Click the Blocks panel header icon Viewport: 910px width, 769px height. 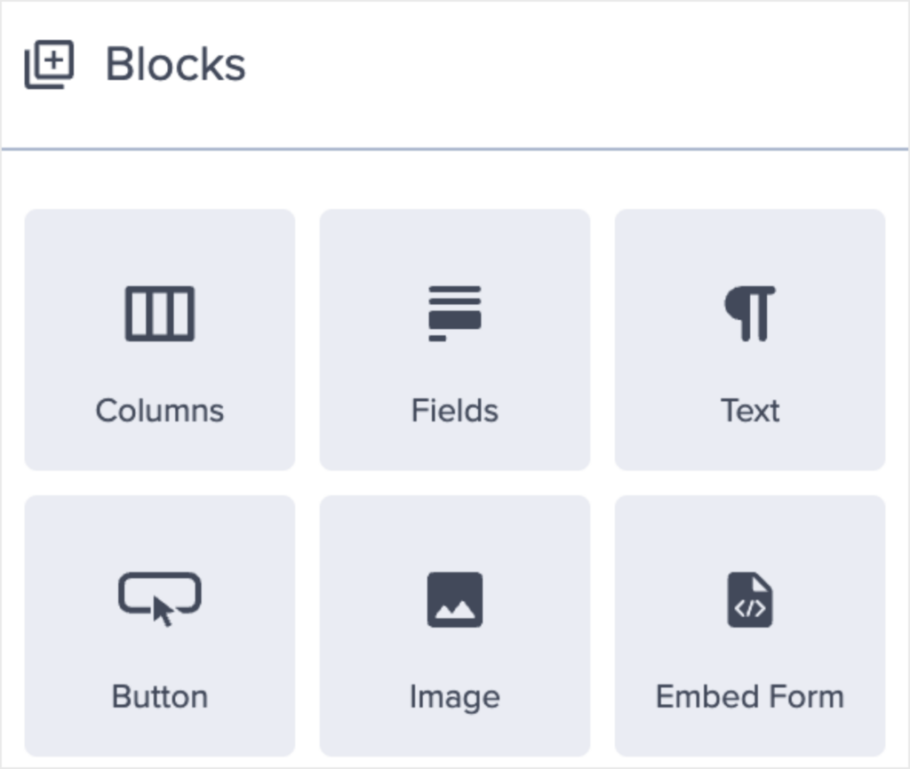point(49,62)
